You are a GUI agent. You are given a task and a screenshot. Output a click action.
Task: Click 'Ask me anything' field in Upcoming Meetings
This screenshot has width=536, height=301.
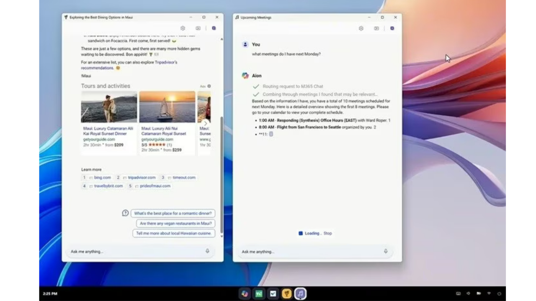[310, 252]
